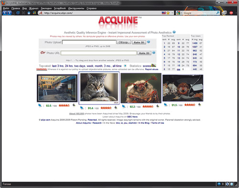Image resolution: width=239 pixels, height=188 pixels.
Task: Click the S icon in status bar
Action: pyautogui.click(x=228, y=184)
